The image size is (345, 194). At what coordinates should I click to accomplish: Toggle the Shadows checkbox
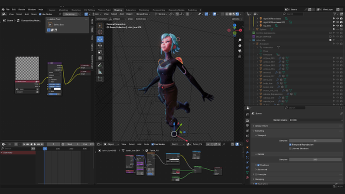point(258,165)
